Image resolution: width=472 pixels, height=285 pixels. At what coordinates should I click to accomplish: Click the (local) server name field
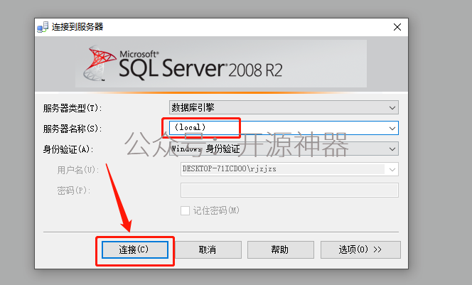point(284,128)
